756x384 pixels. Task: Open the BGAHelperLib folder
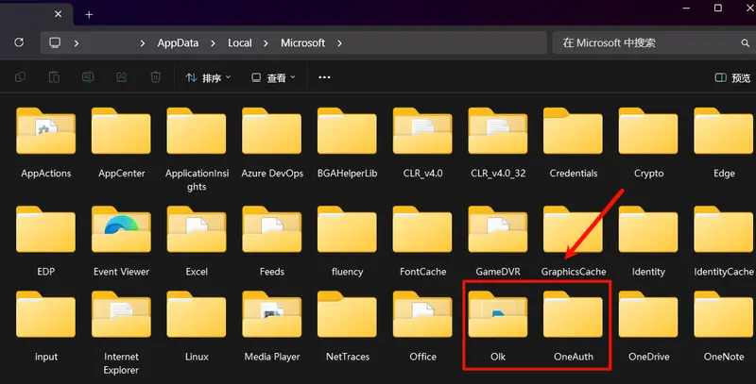(347, 143)
